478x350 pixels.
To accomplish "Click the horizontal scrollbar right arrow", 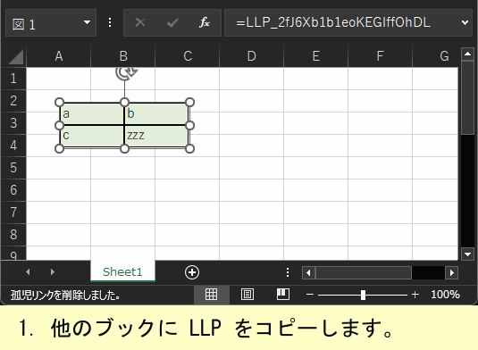I will (452, 272).
